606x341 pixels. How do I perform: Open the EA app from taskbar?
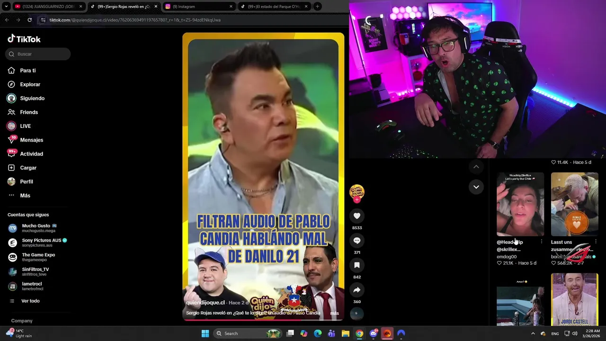pyautogui.click(x=387, y=333)
